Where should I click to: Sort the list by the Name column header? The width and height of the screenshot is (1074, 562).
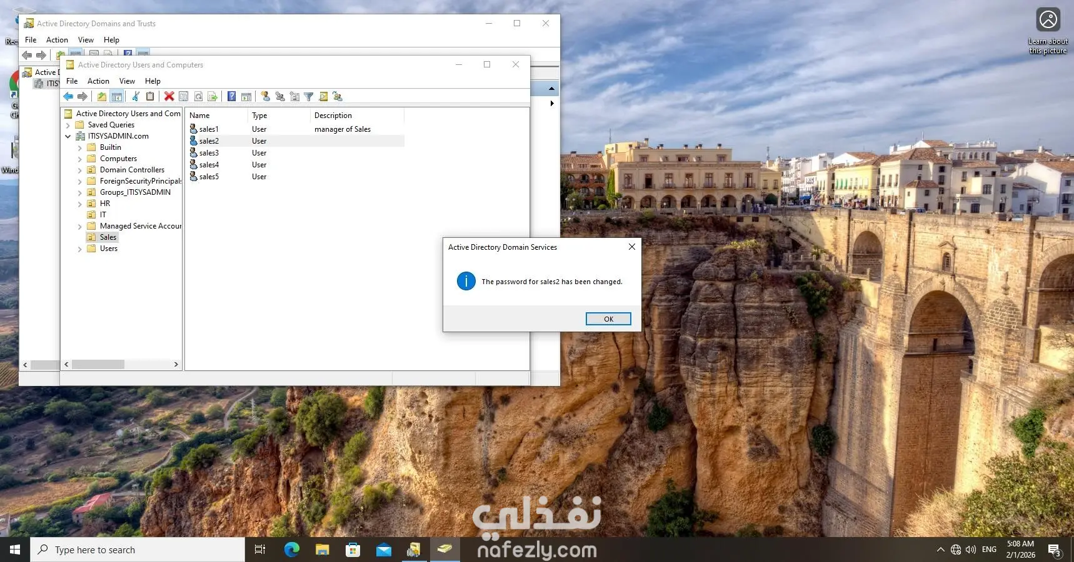click(216, 116)
